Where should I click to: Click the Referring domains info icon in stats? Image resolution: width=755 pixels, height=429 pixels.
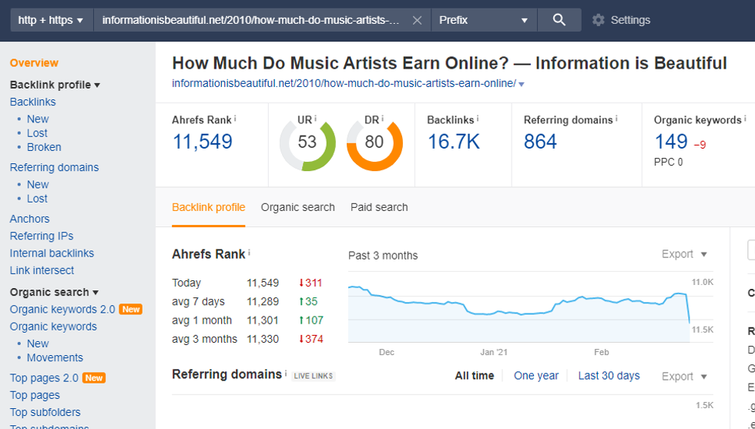(x=616, y=119)
